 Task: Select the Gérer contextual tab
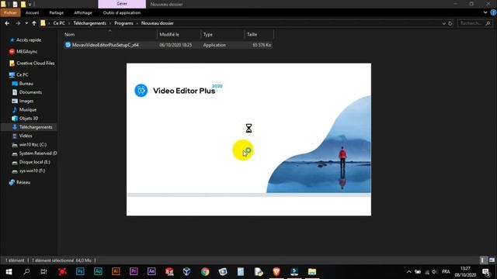[x=122, y=4]
